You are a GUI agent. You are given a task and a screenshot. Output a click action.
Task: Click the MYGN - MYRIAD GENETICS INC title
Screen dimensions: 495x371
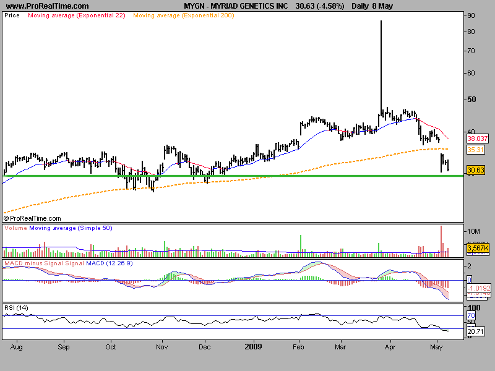pos(236,6)
